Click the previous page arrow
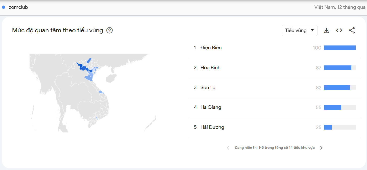367x170 pixels. pyautogui.click(x=228, y=148)
